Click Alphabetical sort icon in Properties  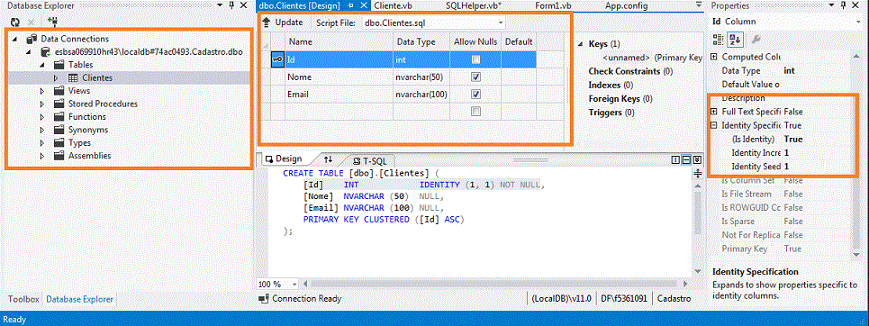(735, 40)
